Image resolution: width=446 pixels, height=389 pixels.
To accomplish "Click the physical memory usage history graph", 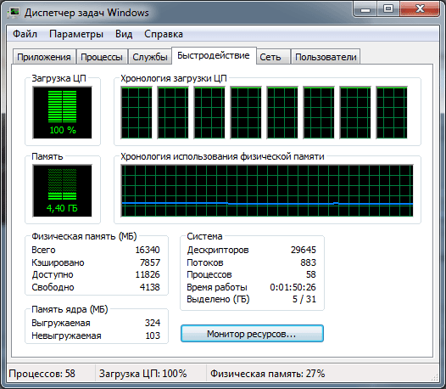I will click(267, 190).
